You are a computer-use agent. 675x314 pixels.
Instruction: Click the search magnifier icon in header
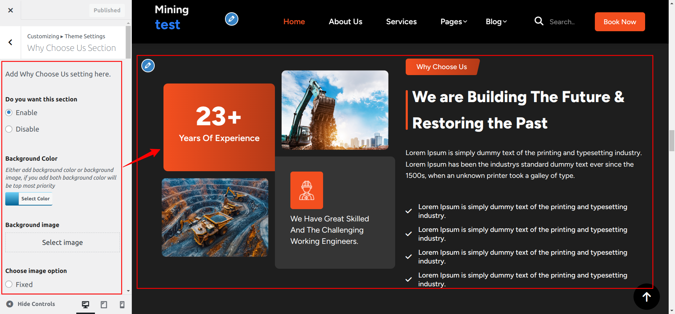pos(539,21)
